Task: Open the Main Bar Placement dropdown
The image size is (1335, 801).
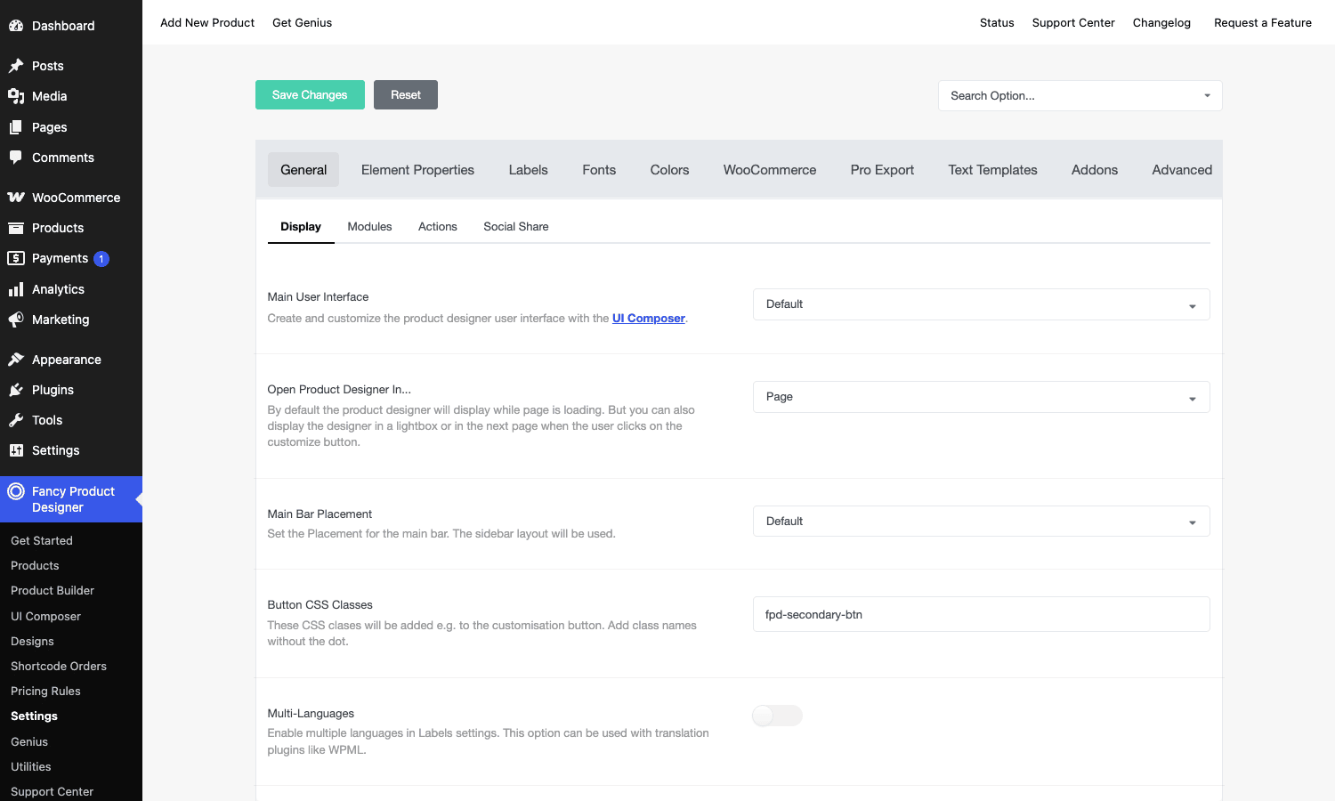Action: (x=981, y=522)
